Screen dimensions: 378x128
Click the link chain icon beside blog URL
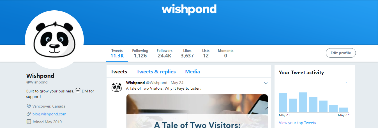29,114
